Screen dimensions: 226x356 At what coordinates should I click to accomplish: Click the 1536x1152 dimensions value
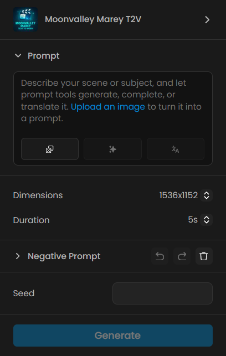pyautogui.click(x=178, y=195)
